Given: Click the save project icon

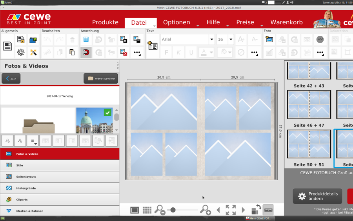Looking at the screenshot, I should 7,46.
